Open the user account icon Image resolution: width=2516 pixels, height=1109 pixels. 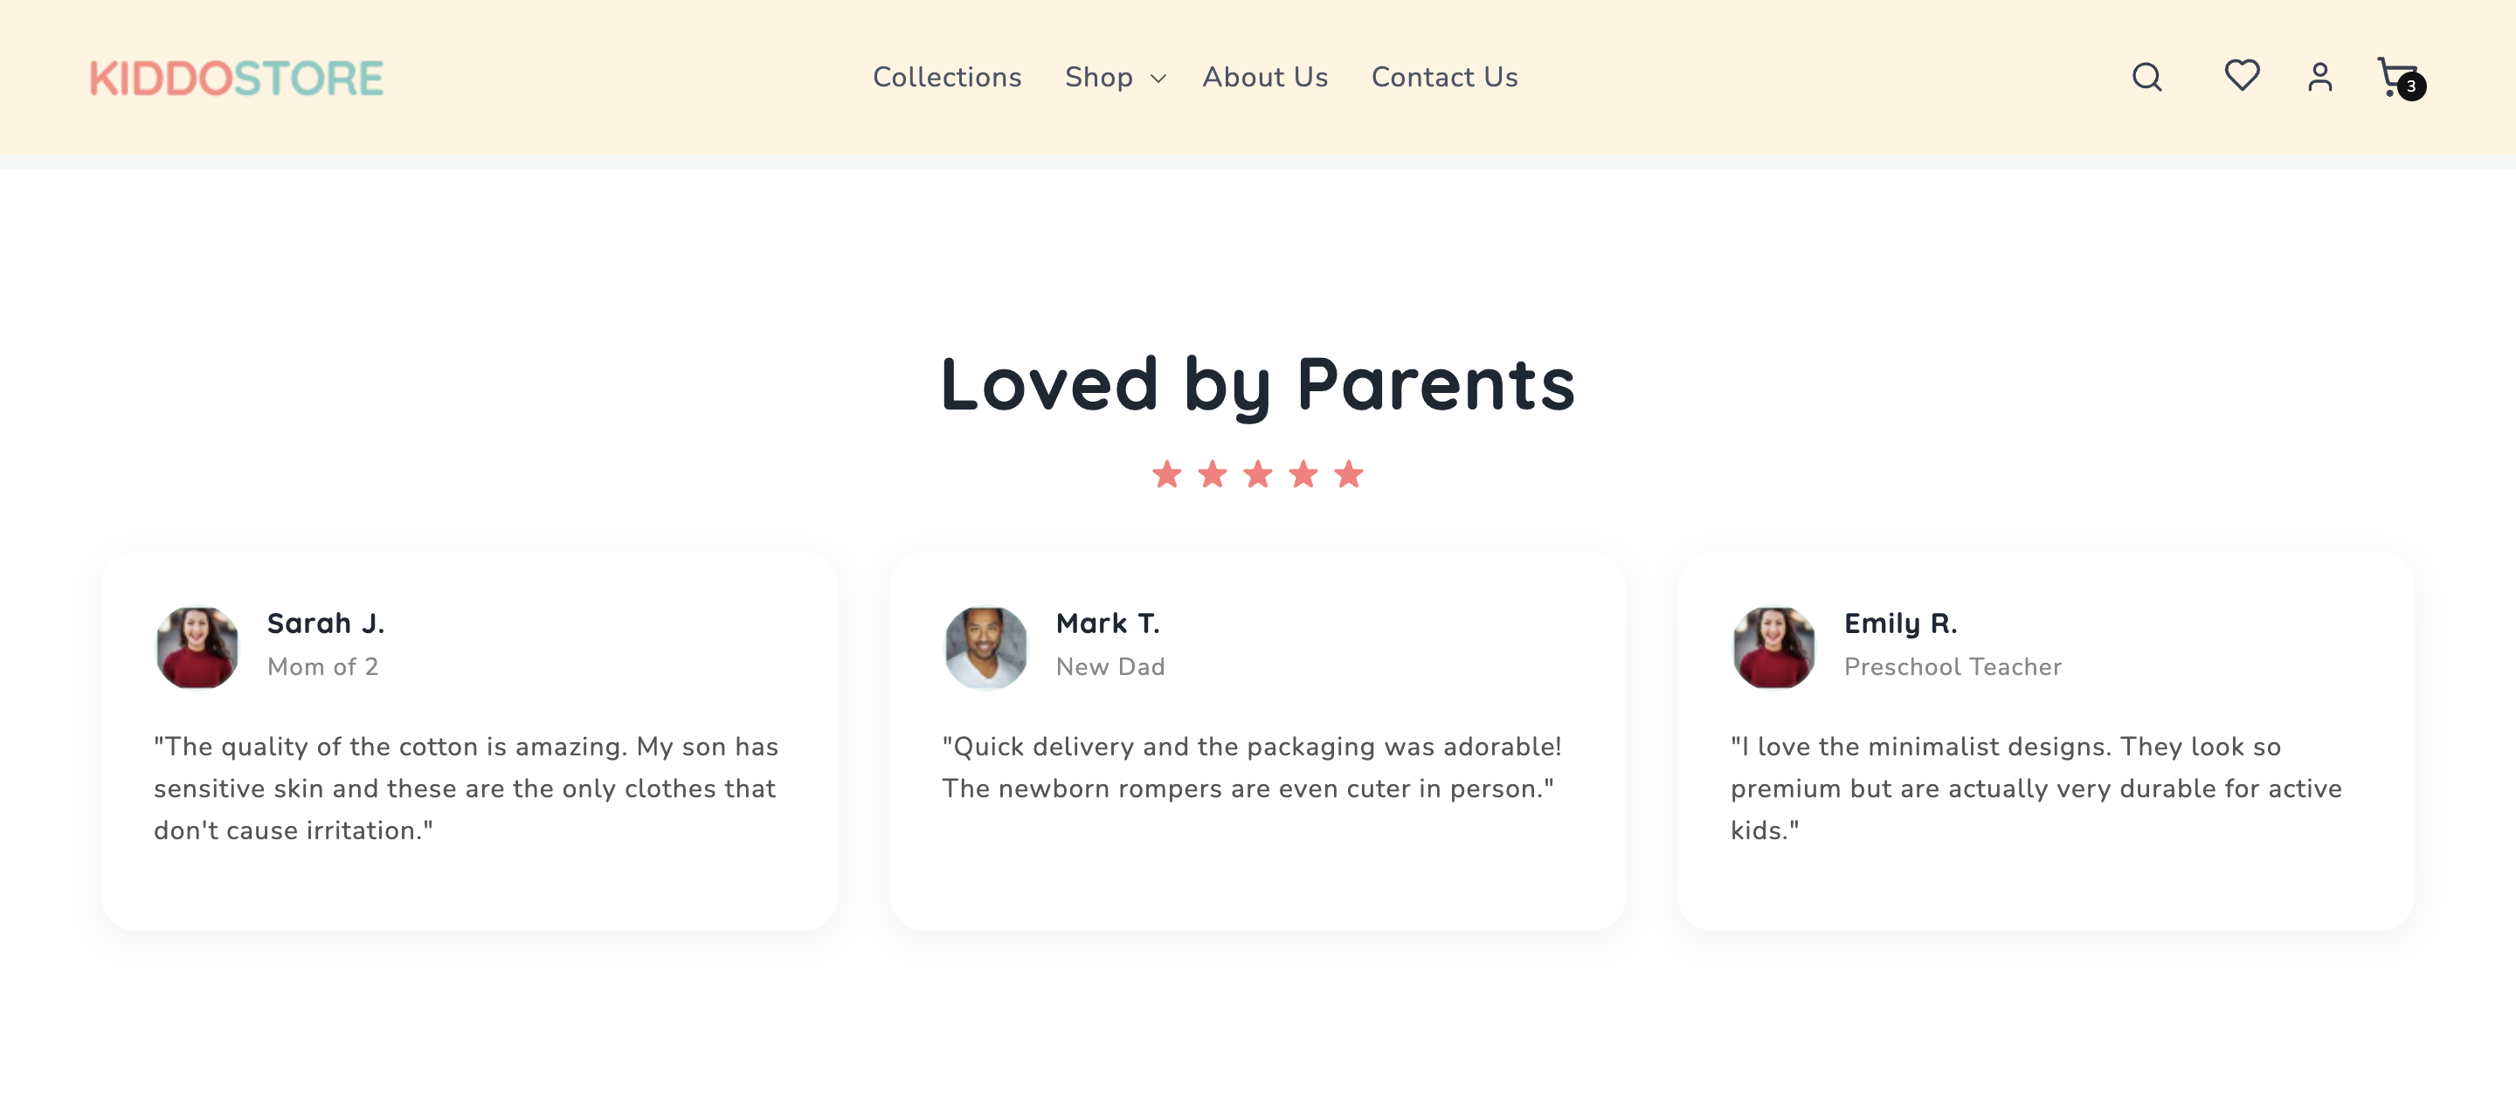pos(2319,76)
